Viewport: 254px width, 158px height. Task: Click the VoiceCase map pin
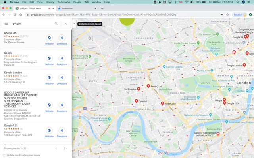click(x=162, y=103)
